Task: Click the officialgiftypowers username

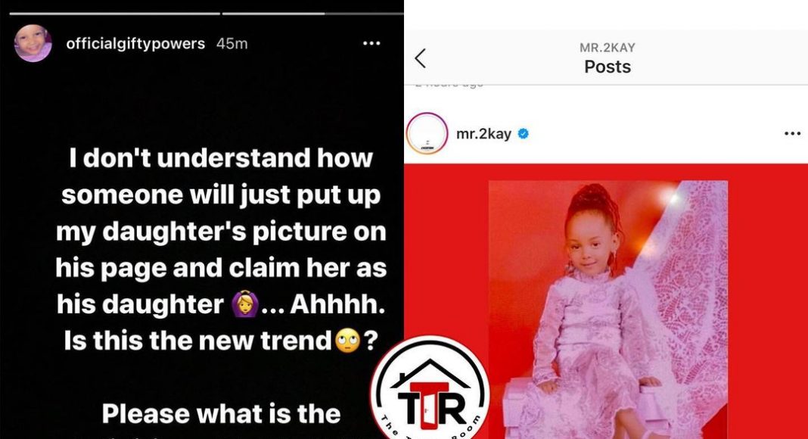Action: [135, 44]
